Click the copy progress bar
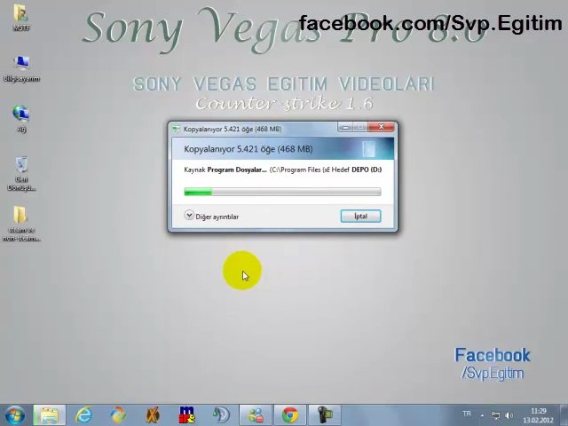568x426 pixels. coord(282,192)
